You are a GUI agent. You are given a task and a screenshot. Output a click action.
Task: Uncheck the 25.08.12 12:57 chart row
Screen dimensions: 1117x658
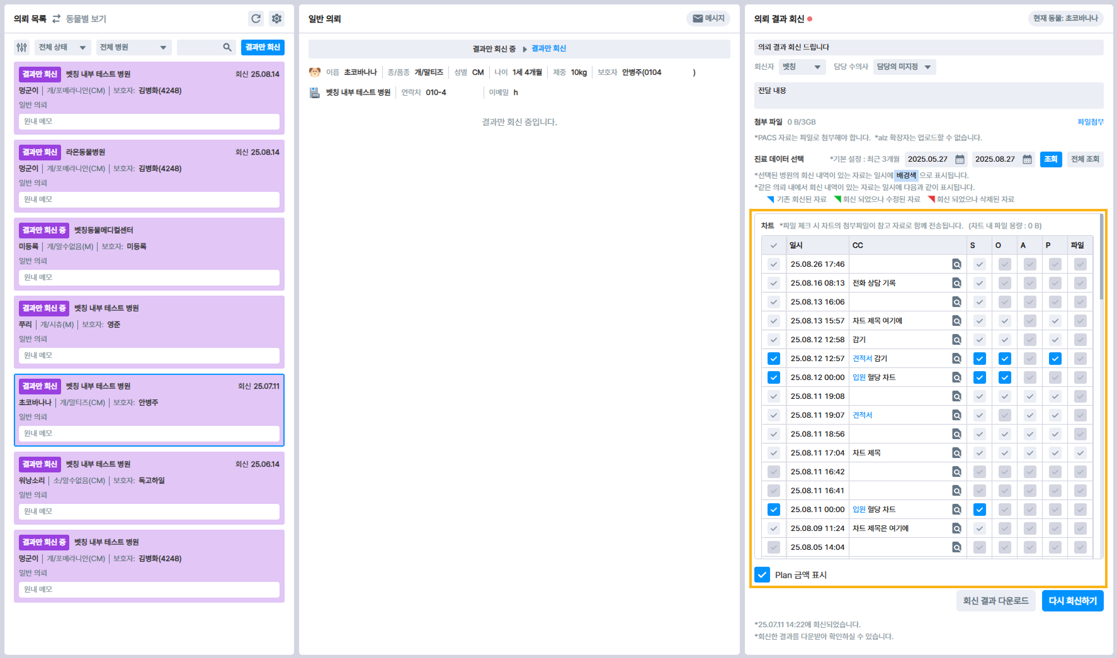[x=774, y=359]
